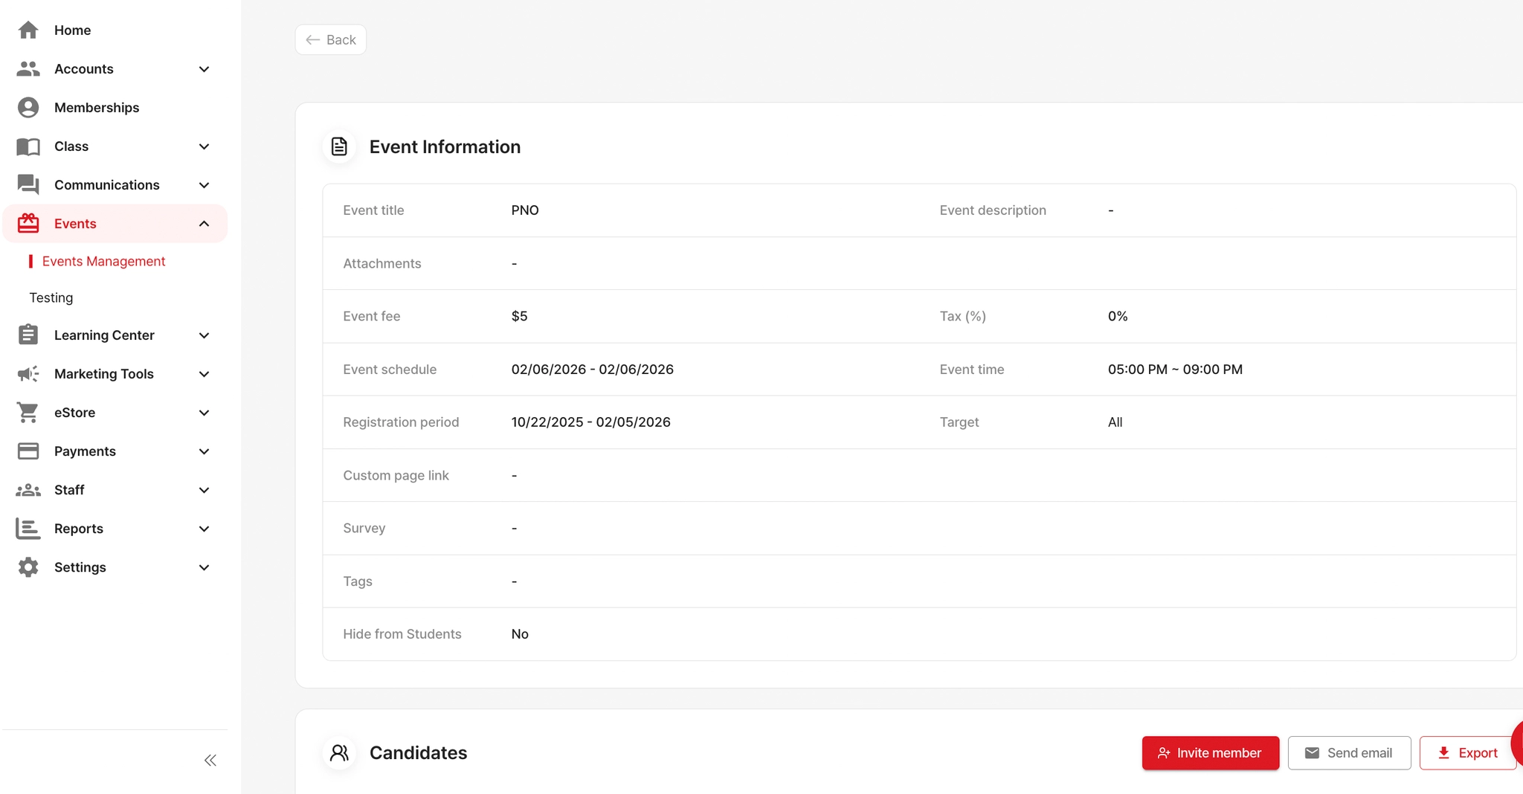Screen dimensions: 1523x794
Task: Expand the Staff menu chevron
Action: coord(205,490)
